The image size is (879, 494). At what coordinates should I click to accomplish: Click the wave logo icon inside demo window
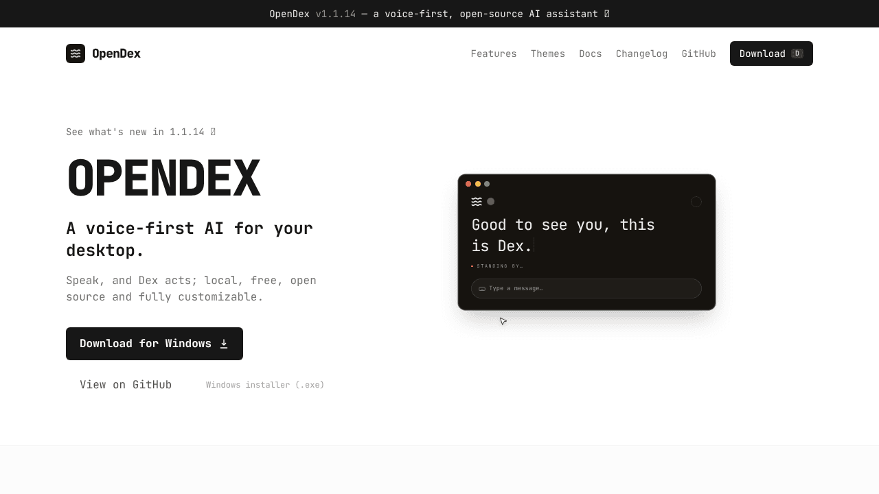click(x=477, y=202)
